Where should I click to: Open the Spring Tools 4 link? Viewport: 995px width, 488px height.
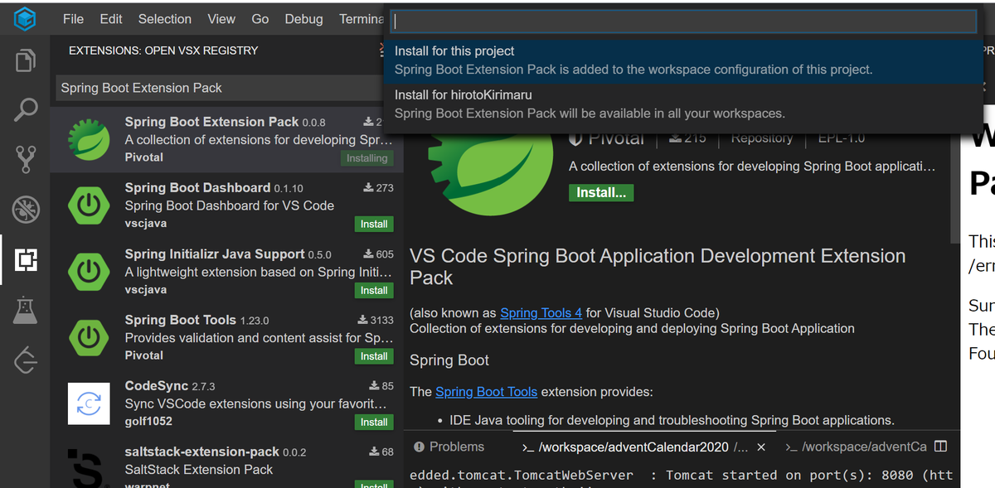coord(541,312)
